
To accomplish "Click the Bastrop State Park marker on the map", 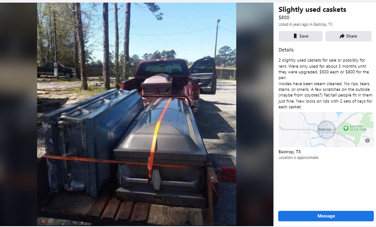I will [x=346, y=128].
